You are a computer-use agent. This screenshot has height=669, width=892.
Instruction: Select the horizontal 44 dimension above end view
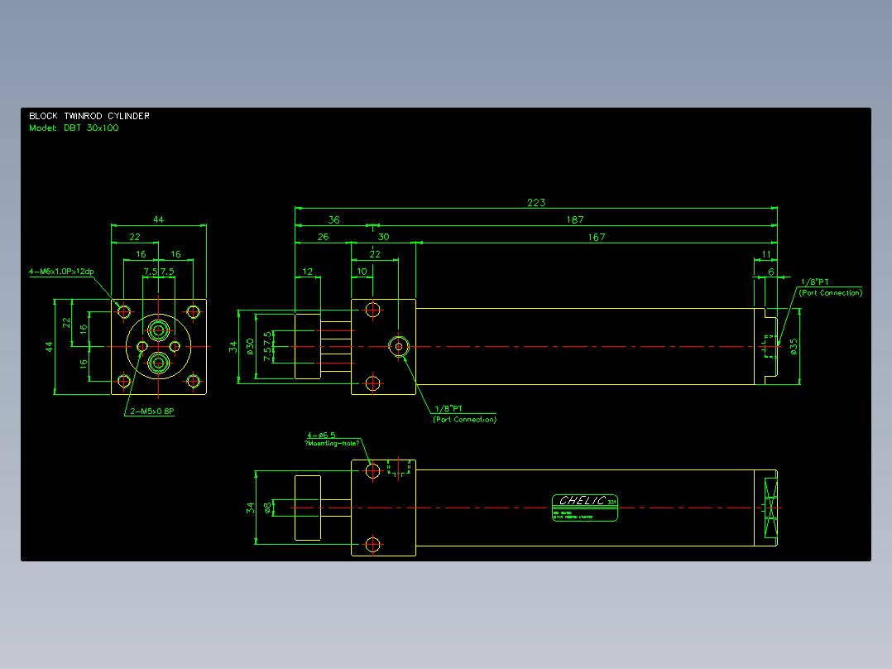[158, 219]
